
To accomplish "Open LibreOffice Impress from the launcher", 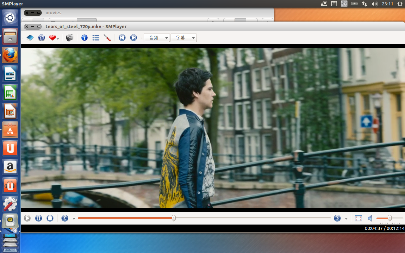I will (10, 111).
